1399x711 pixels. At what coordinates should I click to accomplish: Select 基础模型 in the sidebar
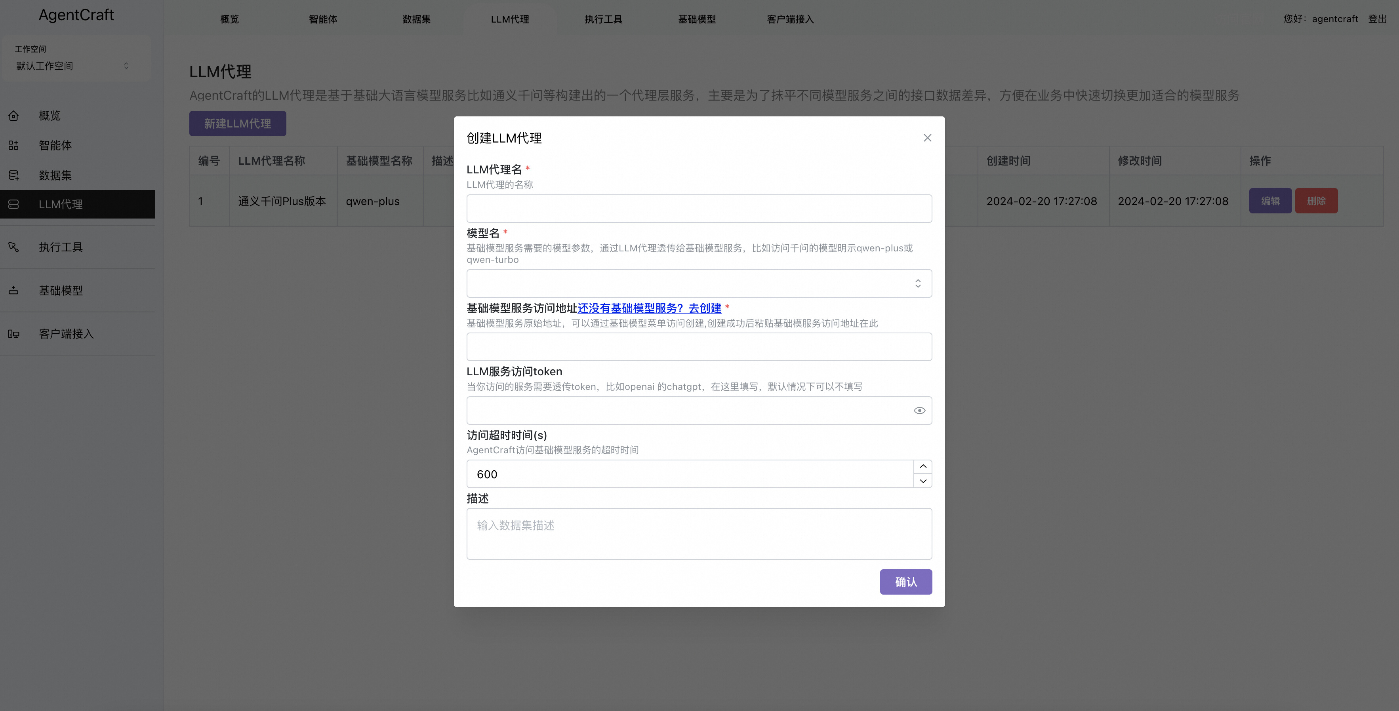[x=78, y=290]
